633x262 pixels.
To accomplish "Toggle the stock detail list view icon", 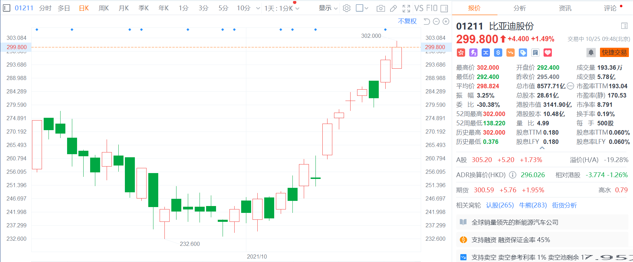I will tap(624, 26).
